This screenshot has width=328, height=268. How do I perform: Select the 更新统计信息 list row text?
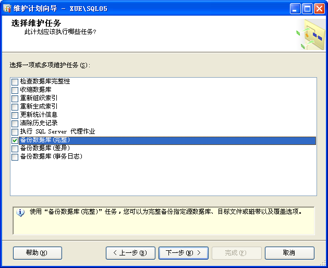pyautogui.click(x=39, y=115)
